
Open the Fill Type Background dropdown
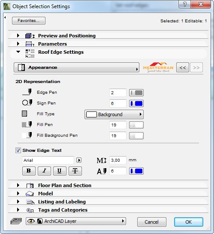[114, 114]
